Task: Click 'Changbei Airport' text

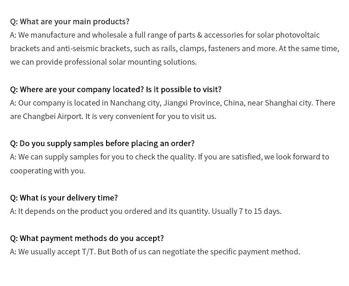Action: coord(53,117)
